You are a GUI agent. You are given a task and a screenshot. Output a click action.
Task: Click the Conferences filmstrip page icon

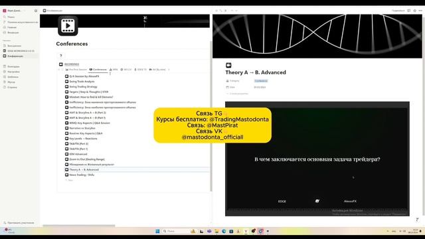click(x=68, y=26)
